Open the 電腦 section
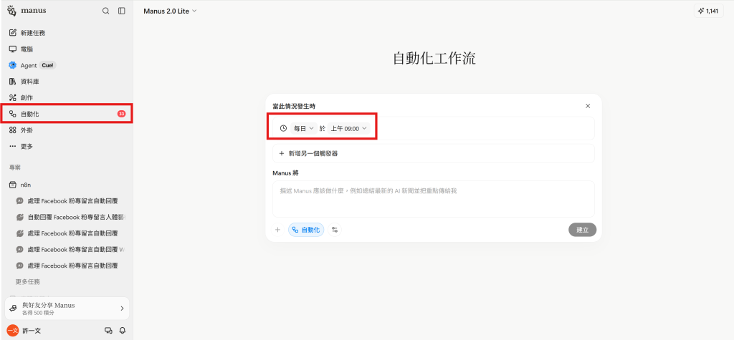 coord(67,49)
